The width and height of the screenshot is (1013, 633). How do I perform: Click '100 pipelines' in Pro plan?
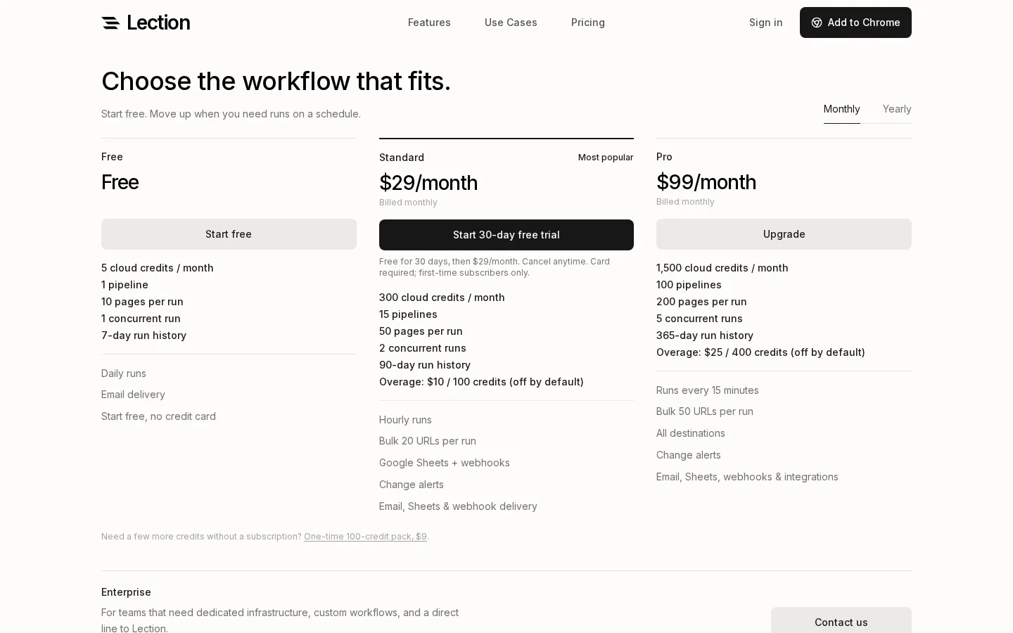[689, 285]
